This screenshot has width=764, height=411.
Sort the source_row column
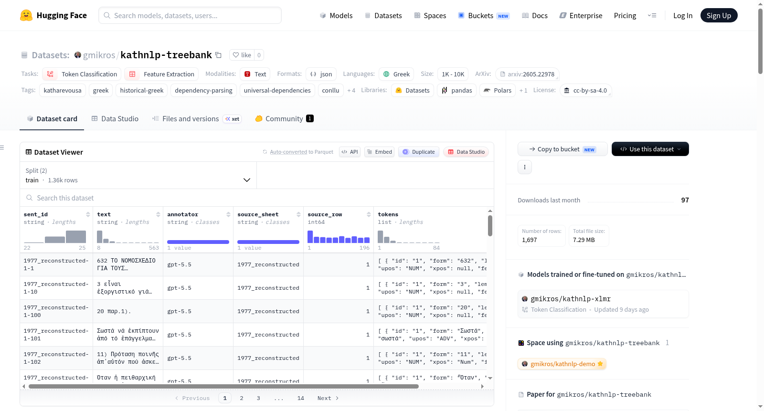[x=369, y=214]
